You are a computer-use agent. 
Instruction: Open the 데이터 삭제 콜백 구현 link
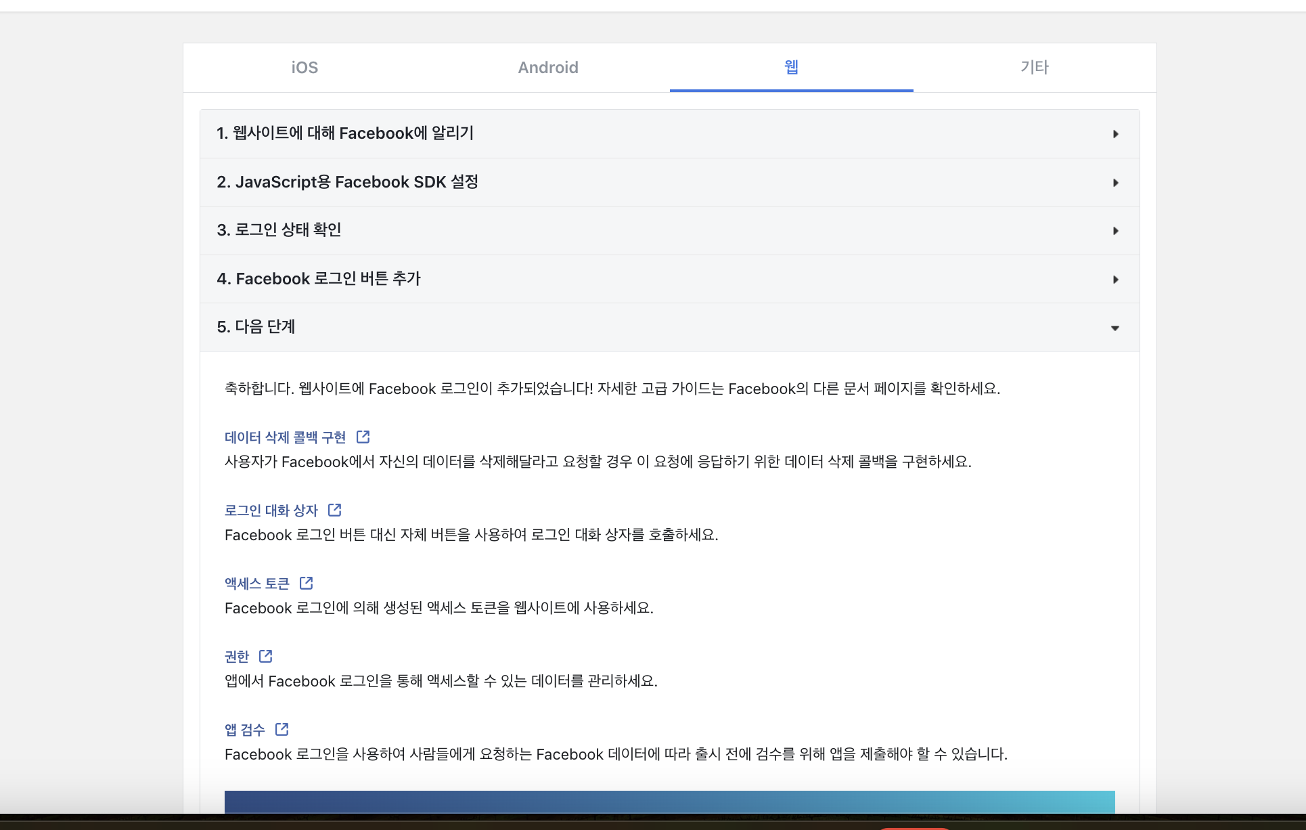[285, 437]
